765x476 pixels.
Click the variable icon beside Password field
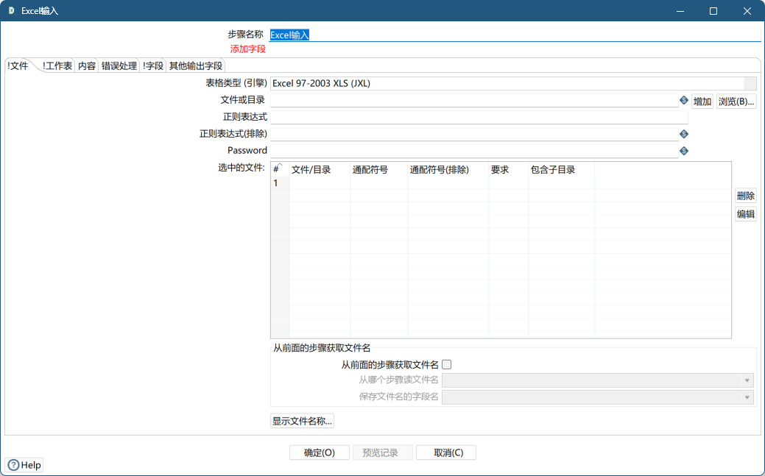[x=683, y=150]
